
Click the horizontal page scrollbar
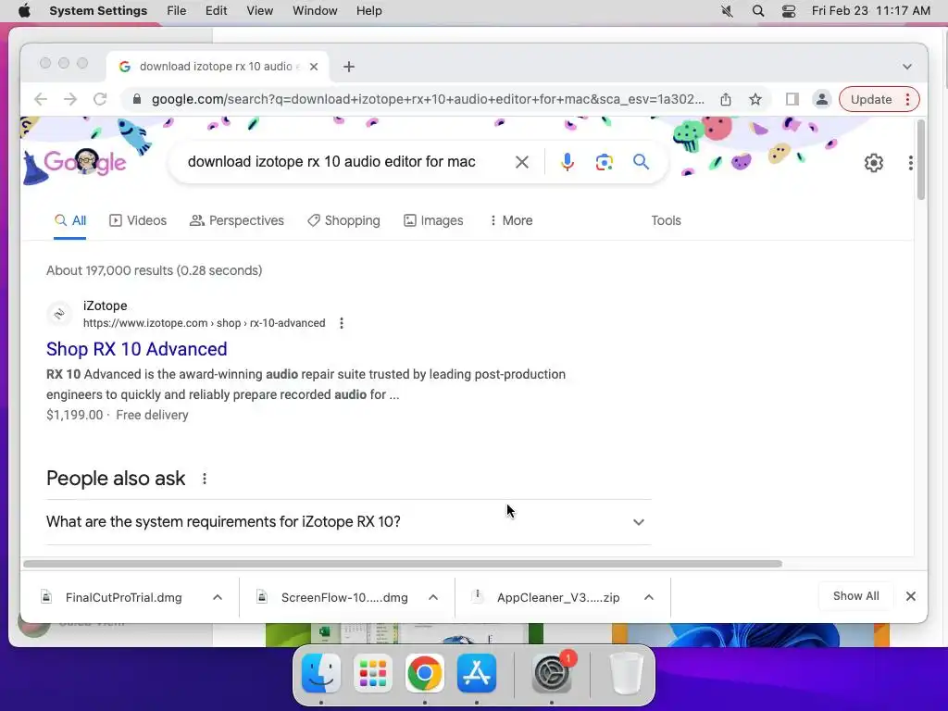(403, 564)
